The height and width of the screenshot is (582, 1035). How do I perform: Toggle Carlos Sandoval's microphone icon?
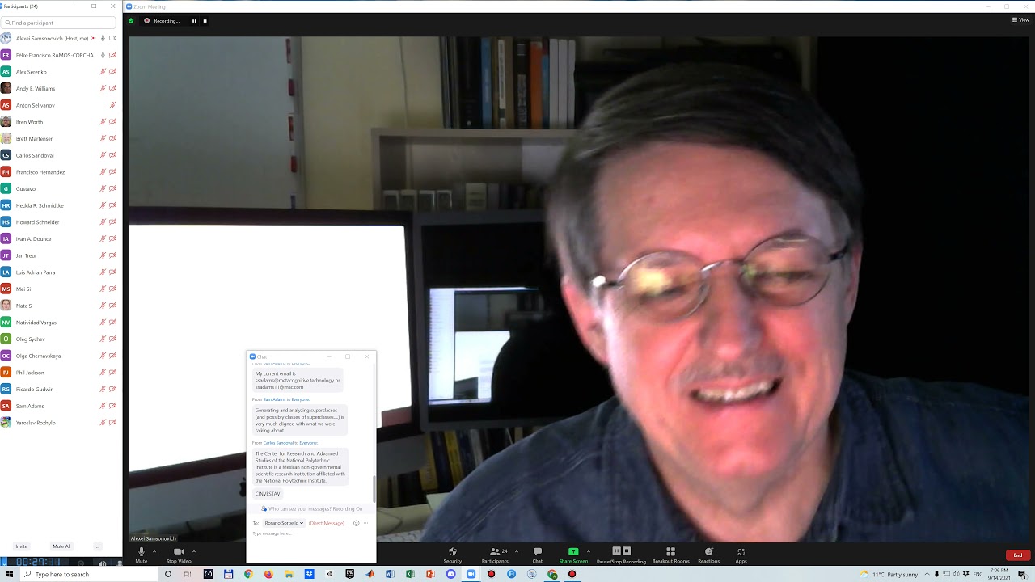(103, 155)
